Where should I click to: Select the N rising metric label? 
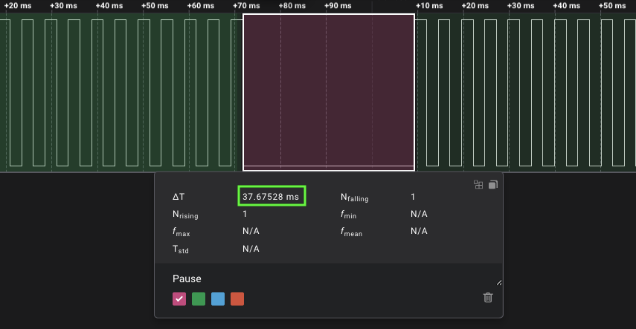(185, 215)
